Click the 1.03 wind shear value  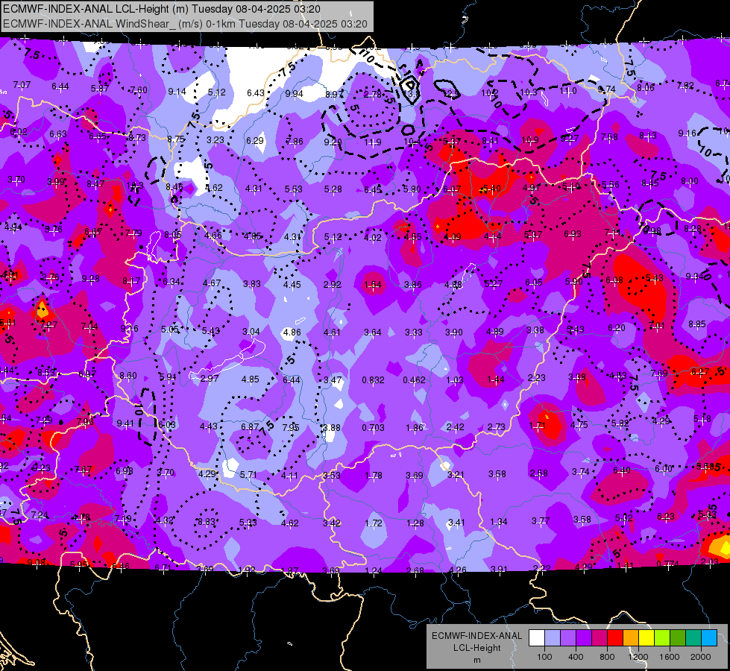454,380
